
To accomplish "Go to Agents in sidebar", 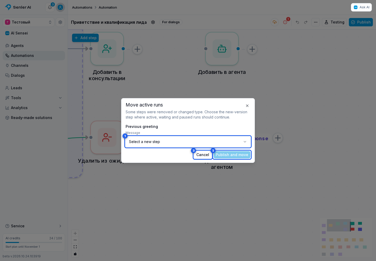I will point(34,46).
